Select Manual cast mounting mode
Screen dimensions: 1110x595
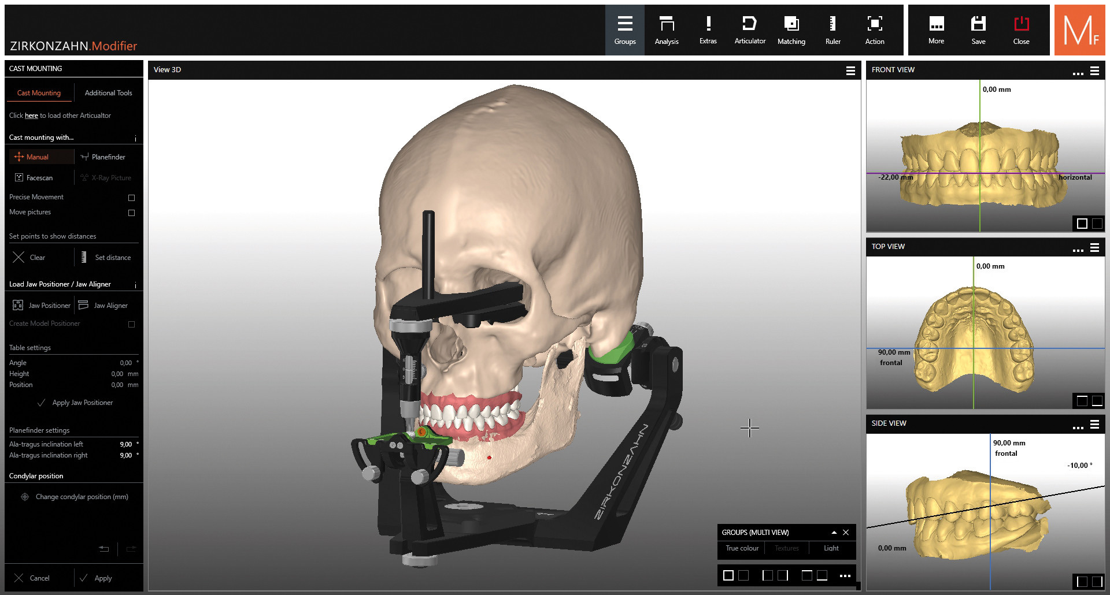pos(32,157)
